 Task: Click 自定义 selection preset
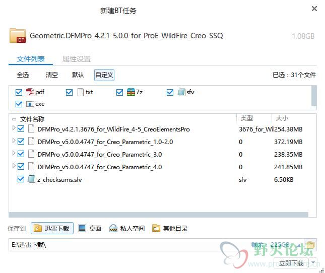(x=104, y=75)
